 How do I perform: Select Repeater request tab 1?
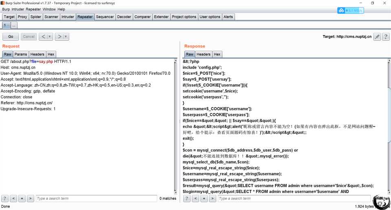(x=6, y=25)
